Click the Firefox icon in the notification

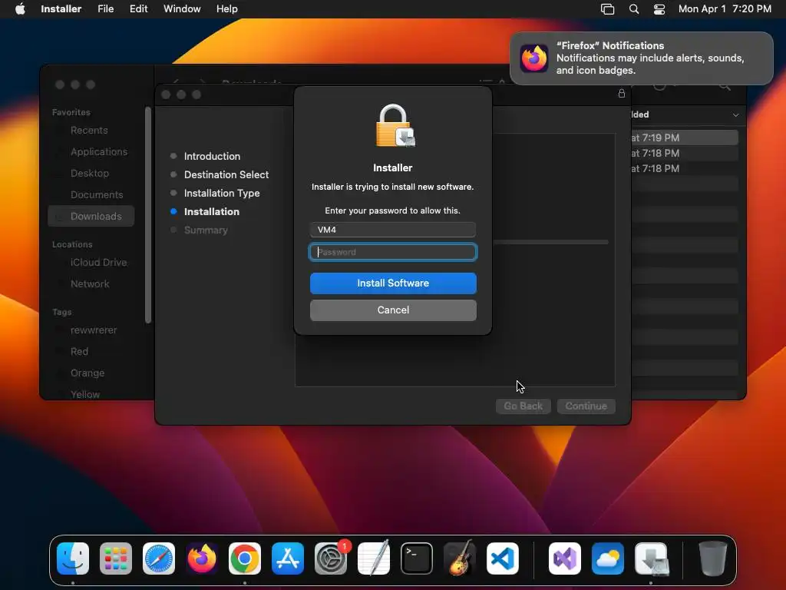pyautogui.click(x=534, y=58)
